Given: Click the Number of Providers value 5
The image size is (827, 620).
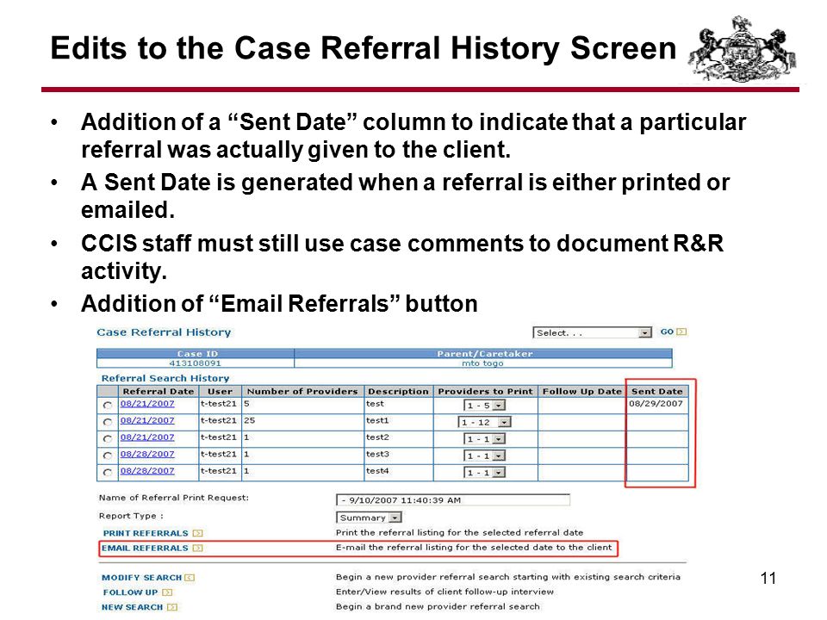Looking at the screenshot, I should pos(246,404).
